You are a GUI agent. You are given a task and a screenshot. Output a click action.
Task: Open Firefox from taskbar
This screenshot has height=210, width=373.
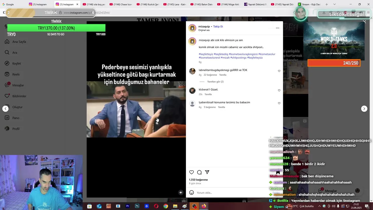coord(204,206)
